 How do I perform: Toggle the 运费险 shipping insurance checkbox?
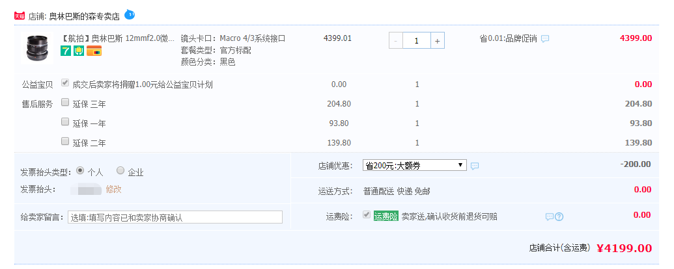click(366, 214)
